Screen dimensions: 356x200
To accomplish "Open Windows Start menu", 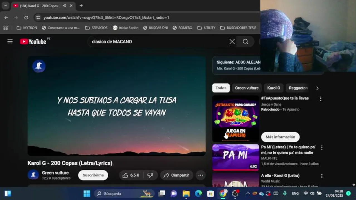I will 87,193.
